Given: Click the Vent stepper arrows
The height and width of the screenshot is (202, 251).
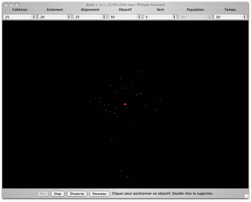Looking at the screenshot, I should 174,17.
